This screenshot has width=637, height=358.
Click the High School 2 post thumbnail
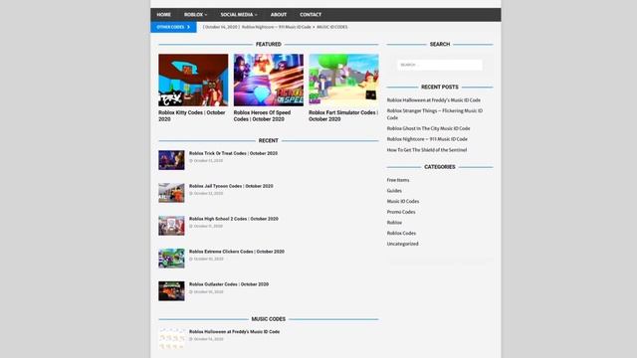click(x=171, y=226)
